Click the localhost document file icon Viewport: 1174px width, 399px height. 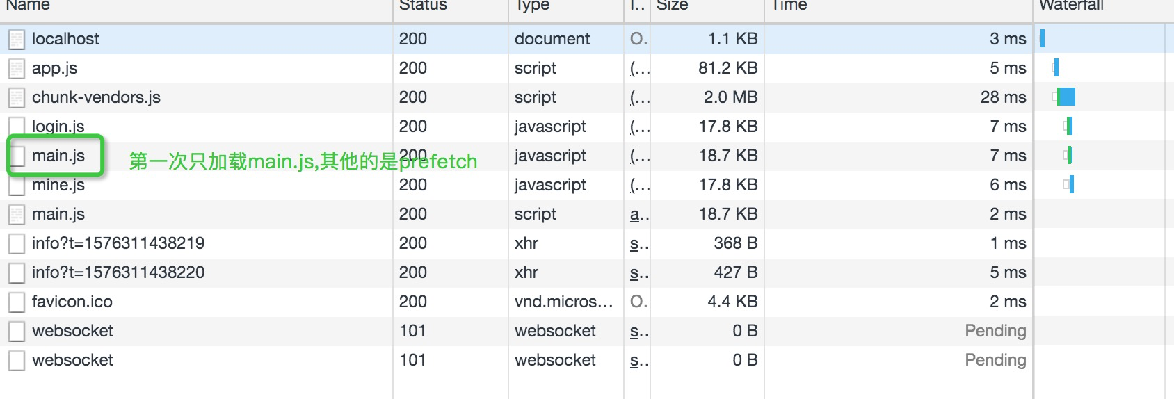[x=17, y=40]
